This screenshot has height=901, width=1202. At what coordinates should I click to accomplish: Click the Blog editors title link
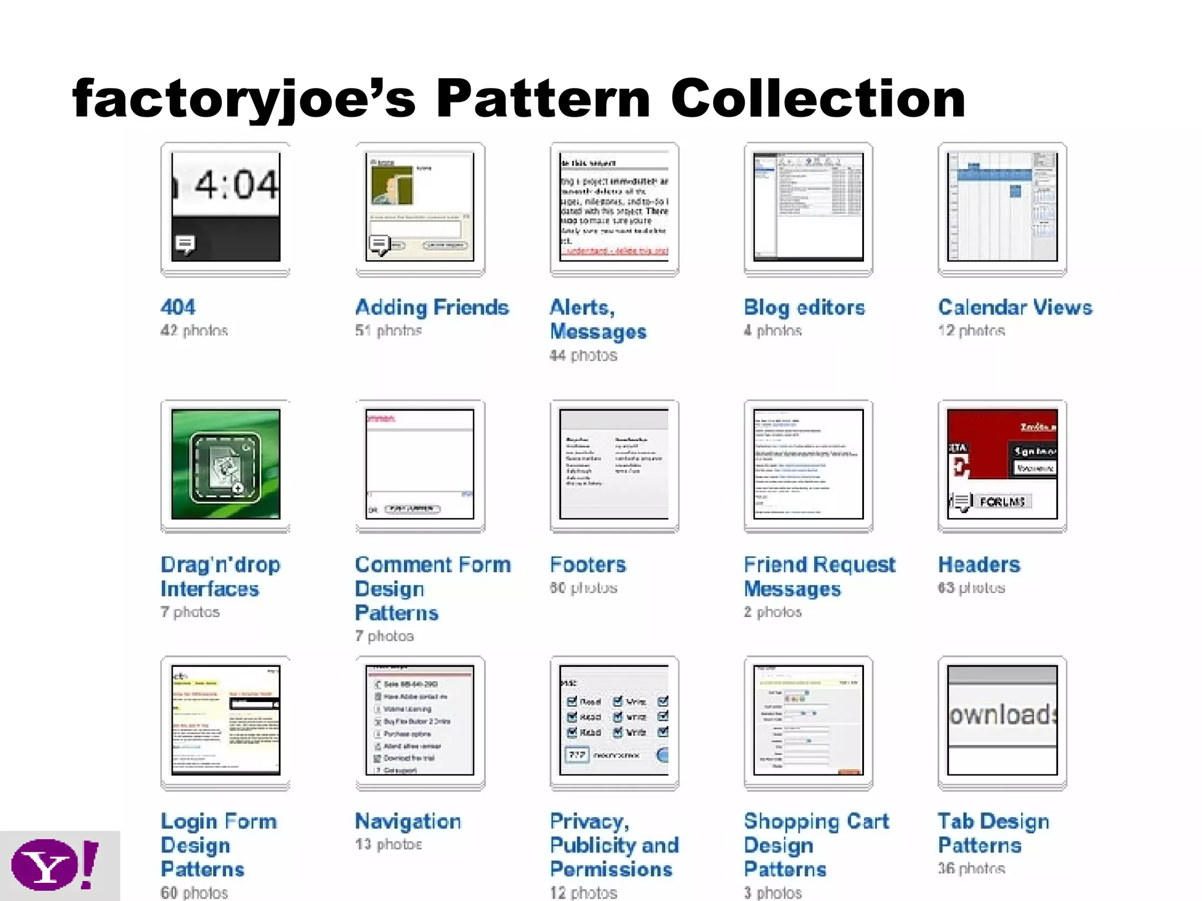pos(805,307)
